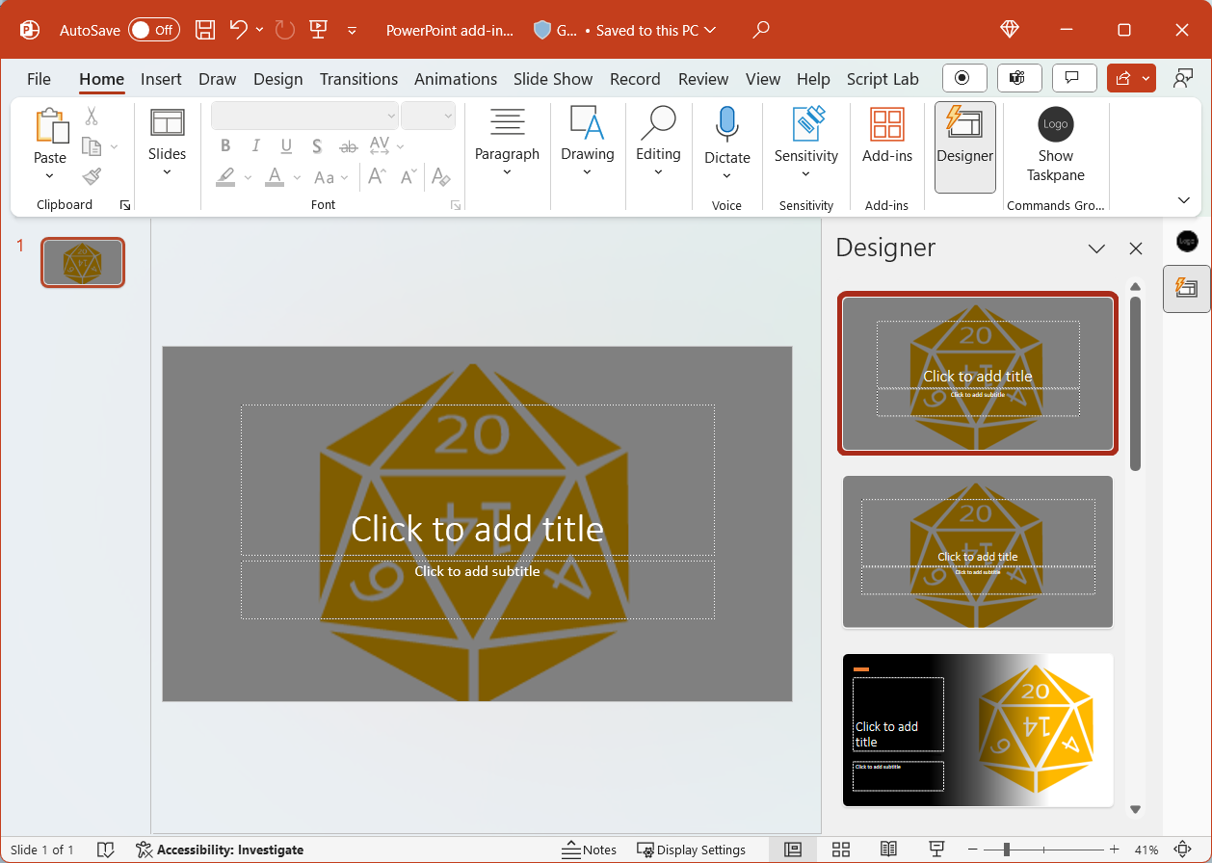This screenshot has height=863, width=1212.
Task: Click the Format Painter brush icon
Action: pyautogui.click(x=92, y=176)
